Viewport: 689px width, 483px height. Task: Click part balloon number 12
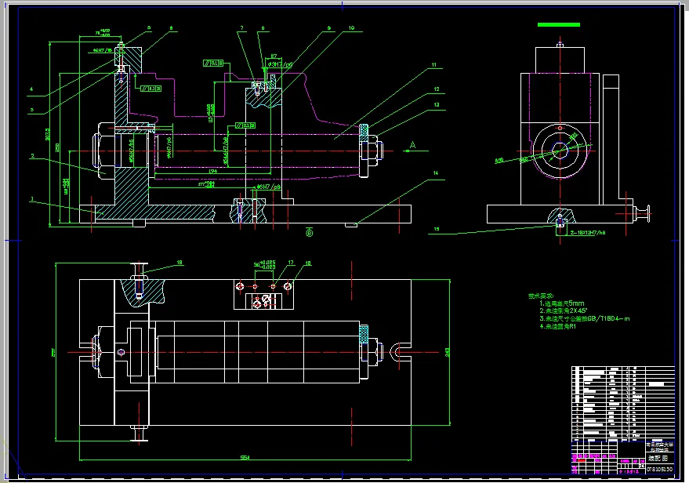click(437, 89)
